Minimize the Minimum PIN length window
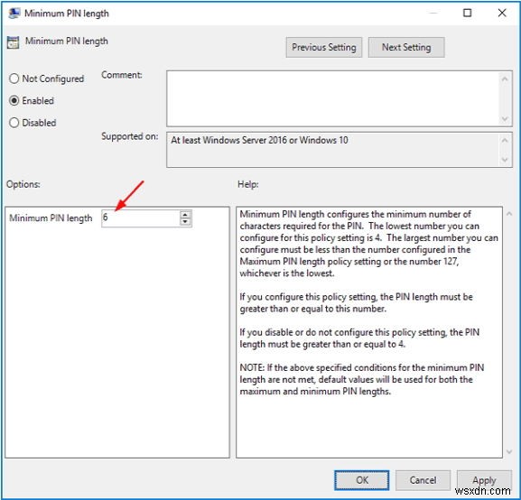This screenshot has width=521, height=500. coord(433,13)
